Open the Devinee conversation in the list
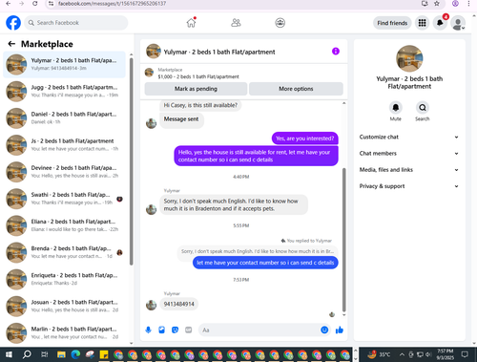This screenshot has height=362, width=477. [64, 172]
